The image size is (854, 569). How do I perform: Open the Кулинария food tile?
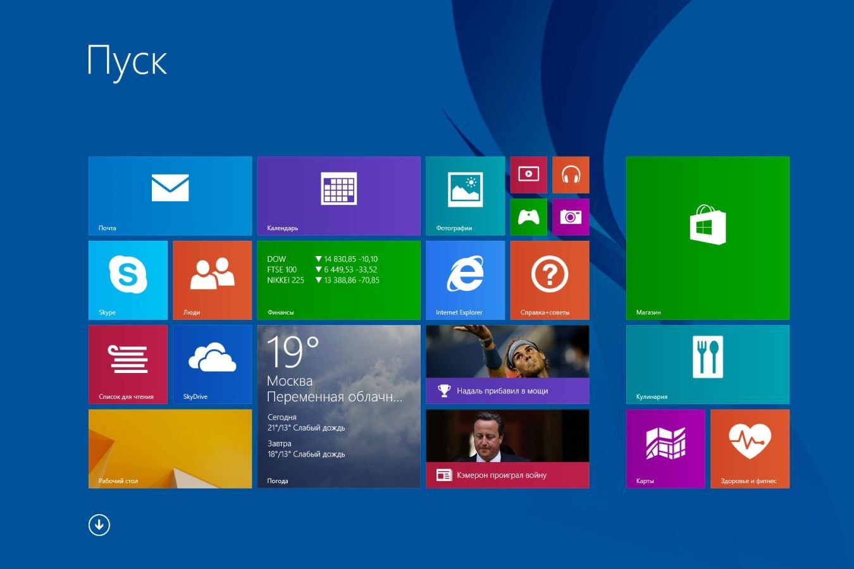[x=708, y=365]
